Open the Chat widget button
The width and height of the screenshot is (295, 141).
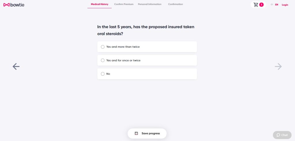pos(282,135)
